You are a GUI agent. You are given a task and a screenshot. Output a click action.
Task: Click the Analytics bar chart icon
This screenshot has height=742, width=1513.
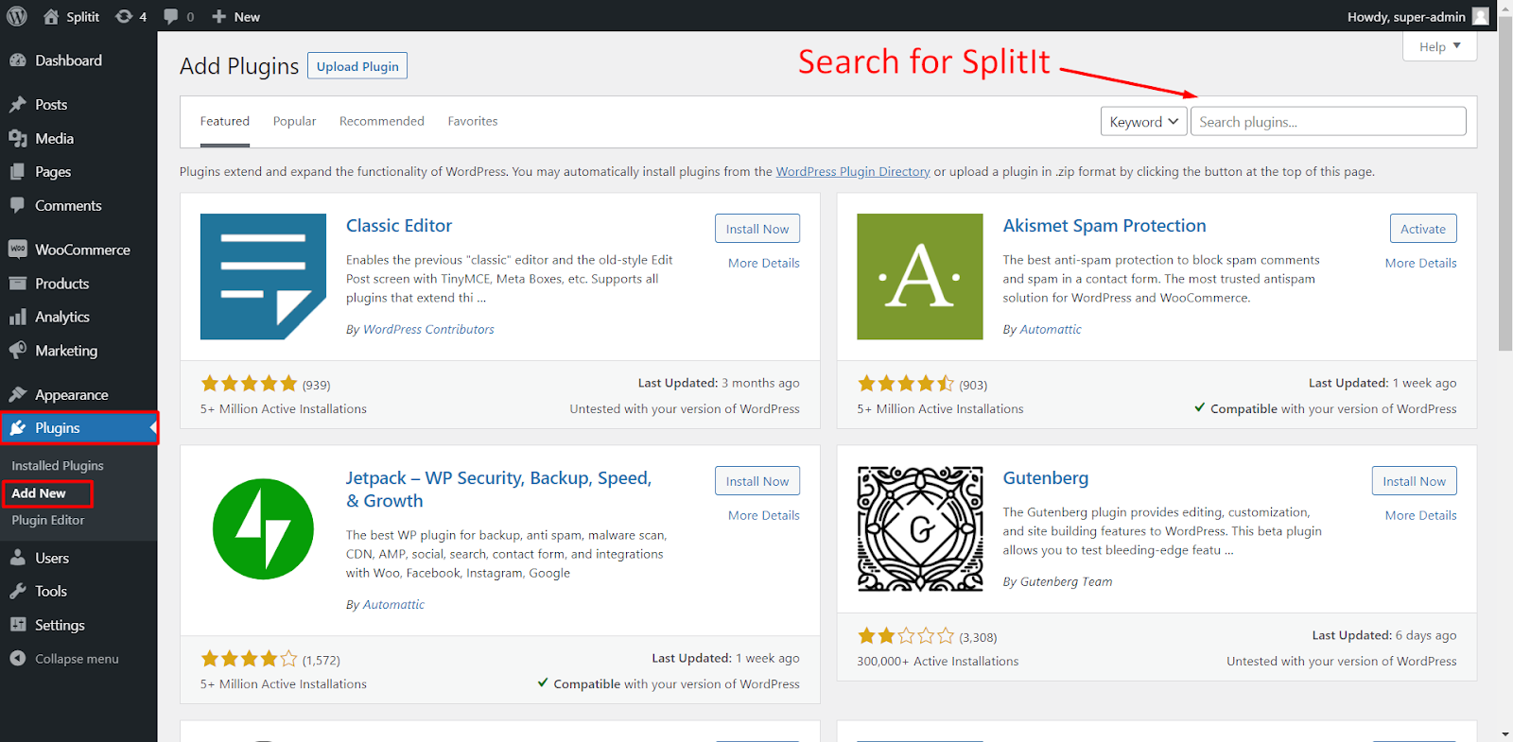[17, 317]
